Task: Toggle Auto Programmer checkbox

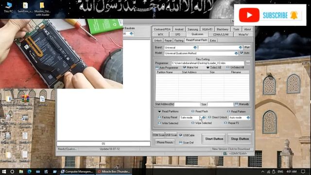Action: [157, 68]
